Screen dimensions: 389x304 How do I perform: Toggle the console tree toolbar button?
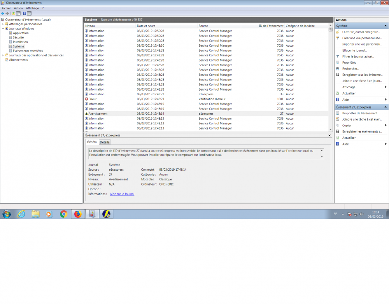(18, 13)
